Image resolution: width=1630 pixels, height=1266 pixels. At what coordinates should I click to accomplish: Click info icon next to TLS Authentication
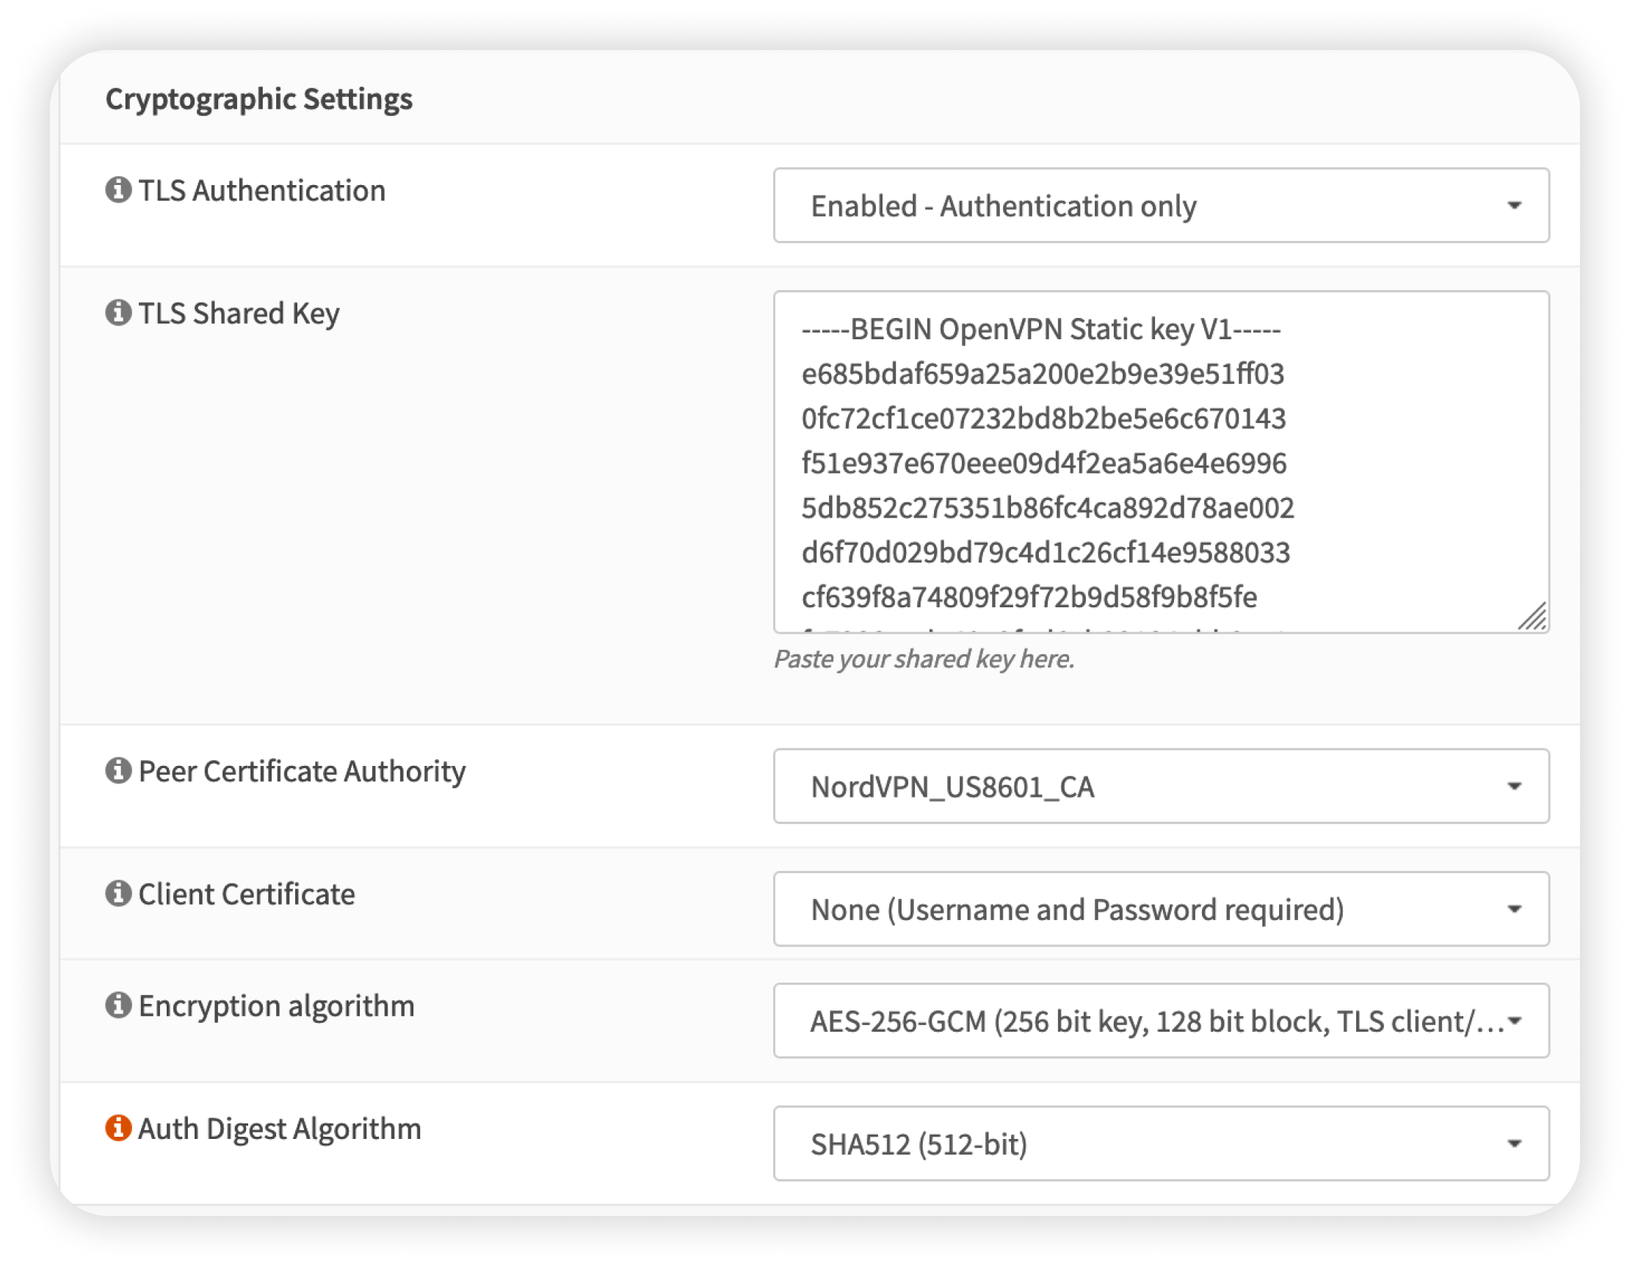pyautogui.click(x=118, y=189)
